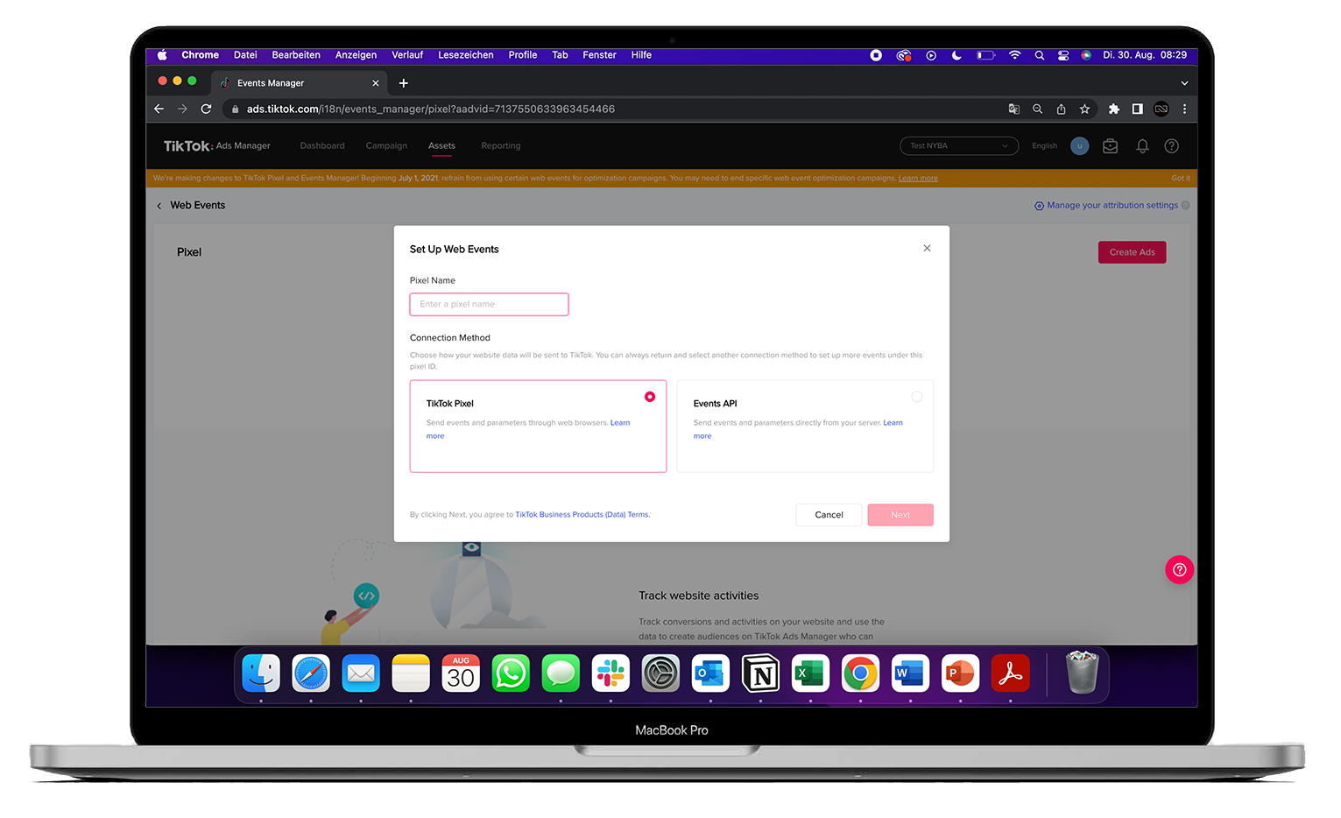
Task: Open the Reporting tab
Action: [x=501, y=146]
